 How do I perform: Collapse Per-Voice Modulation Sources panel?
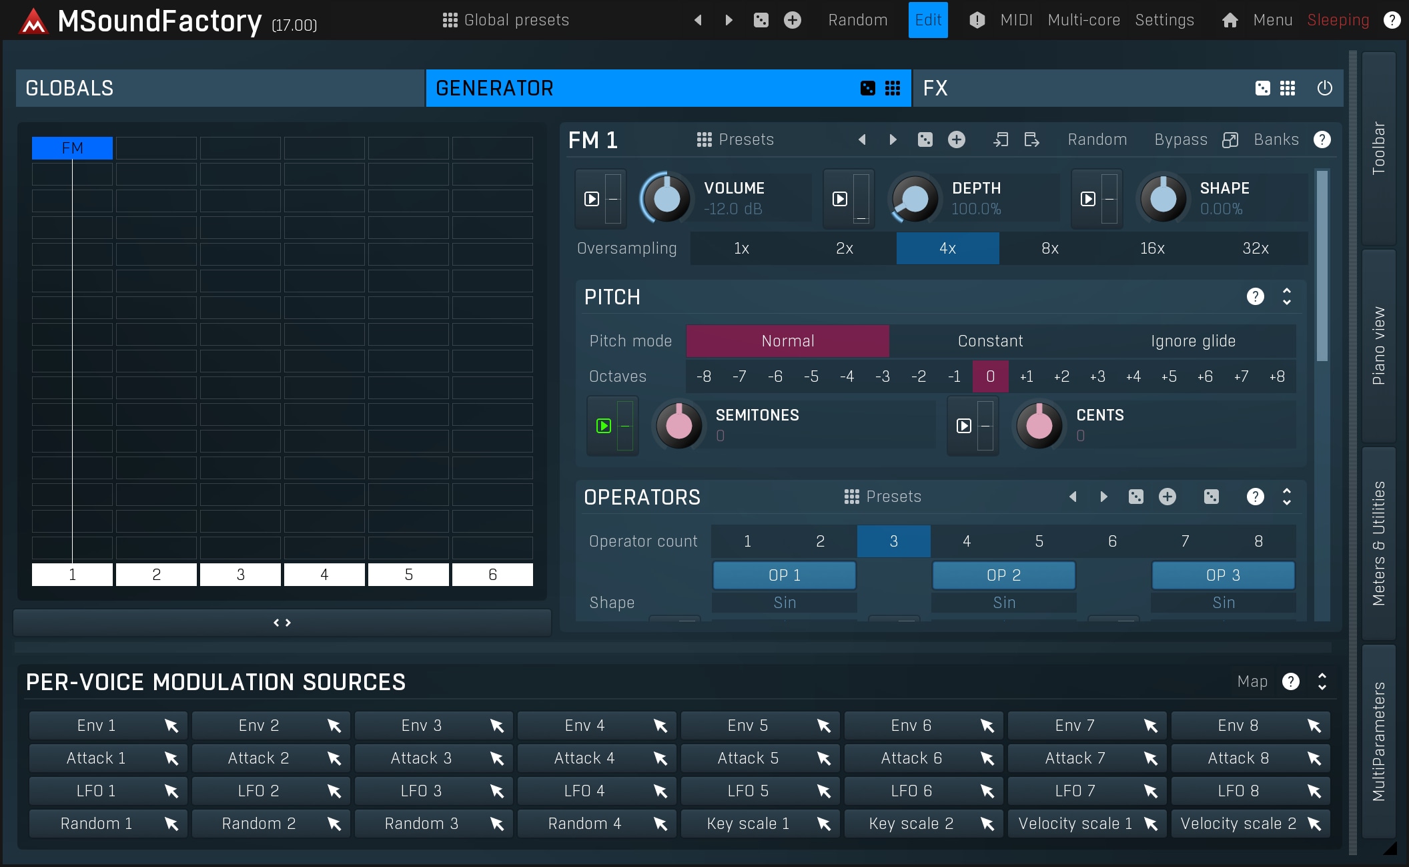point(1322,681)
